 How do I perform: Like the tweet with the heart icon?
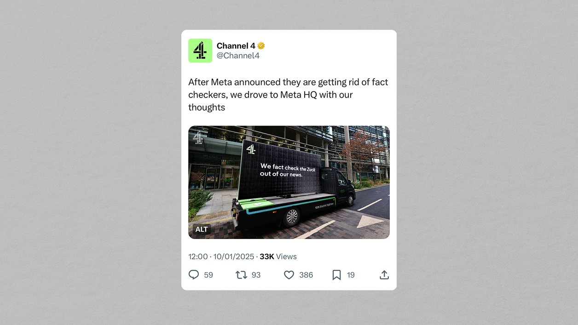coord(289,275)
